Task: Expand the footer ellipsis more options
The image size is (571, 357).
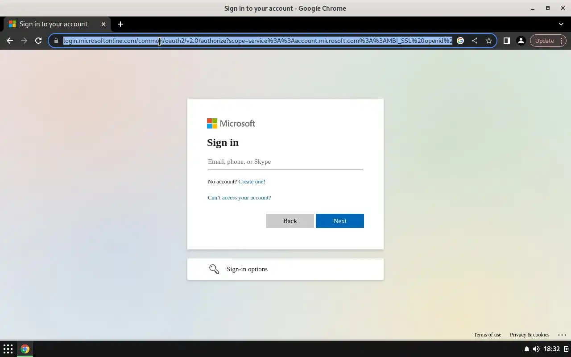Action: pyautogui.click(x=562, y=335)
